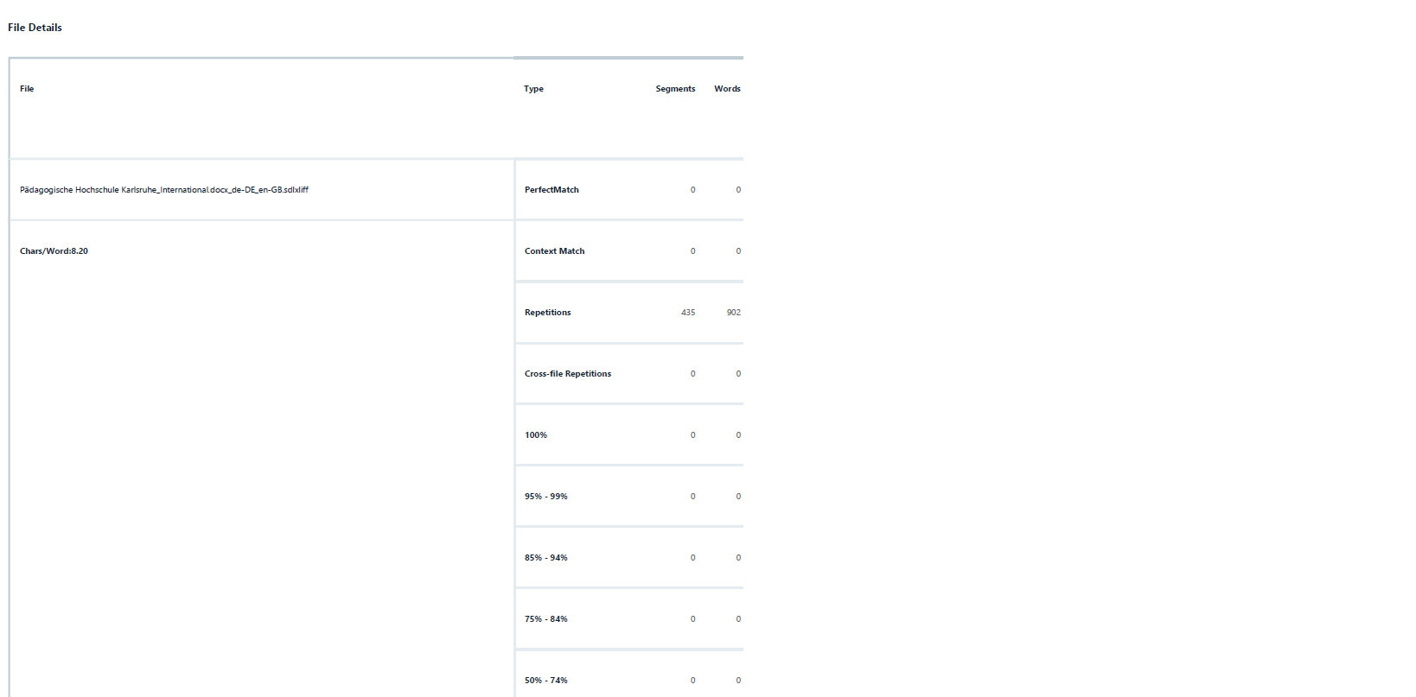Click the 435 segments value for Repetitions
This screenshot has width=1416, height=697.
(x=688, y=313)
